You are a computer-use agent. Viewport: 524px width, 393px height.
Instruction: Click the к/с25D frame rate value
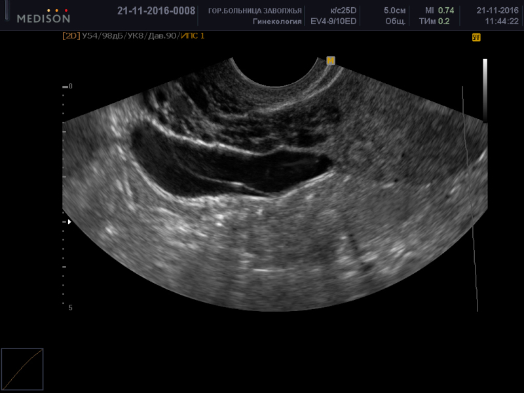[343, 10]
